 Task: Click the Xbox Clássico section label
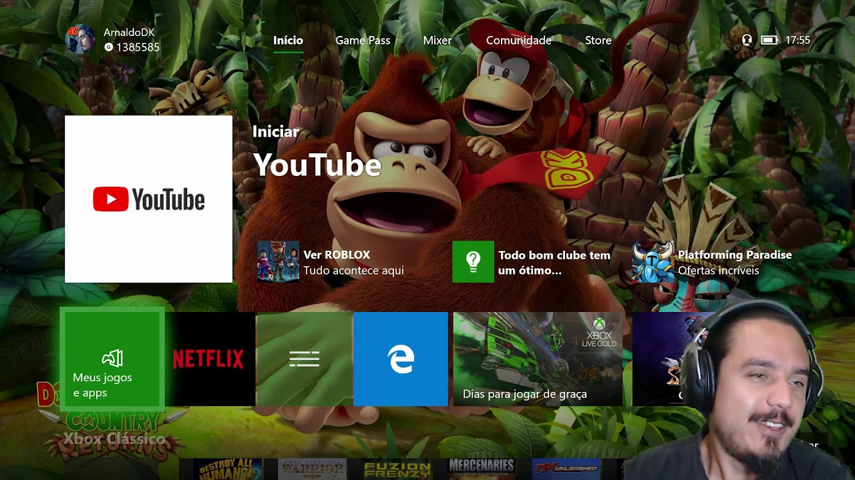tap(114, 439)
